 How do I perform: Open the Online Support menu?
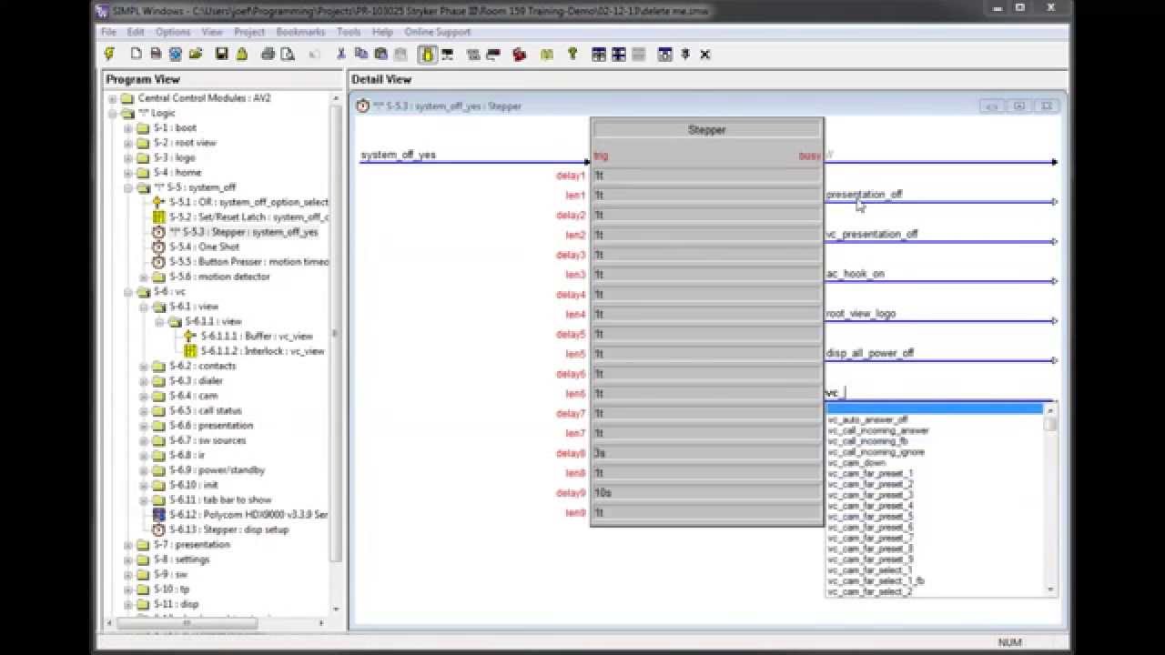pyautogui.click(x=438, y=32)
